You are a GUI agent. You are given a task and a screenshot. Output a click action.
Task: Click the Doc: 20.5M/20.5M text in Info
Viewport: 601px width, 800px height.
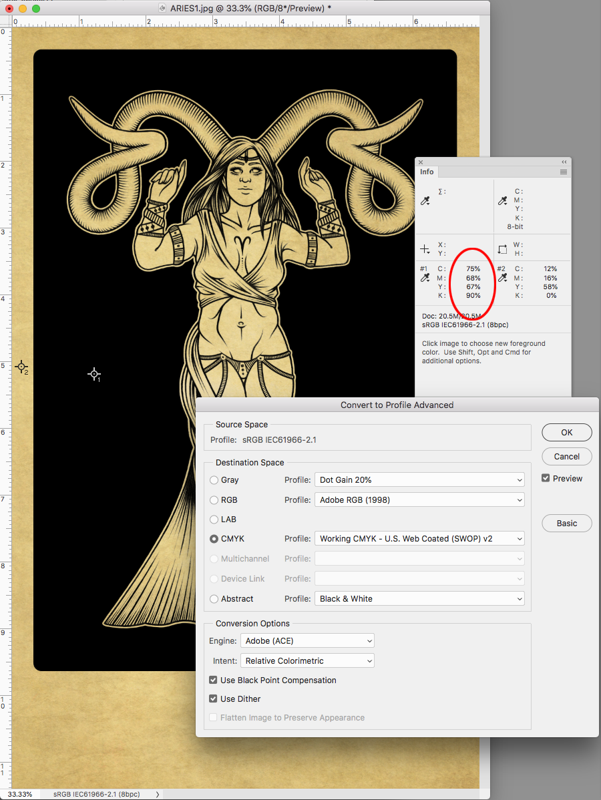(x=451, y=317)
